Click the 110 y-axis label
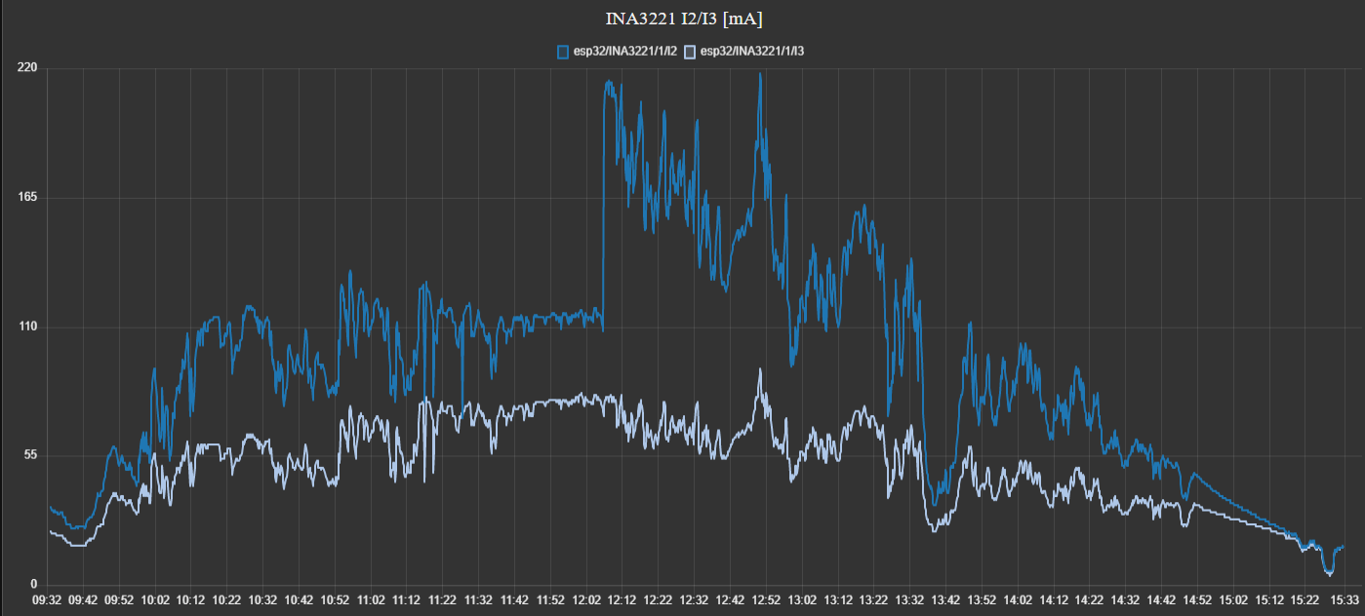1365x616 pixels. click(x=26, y=327)
